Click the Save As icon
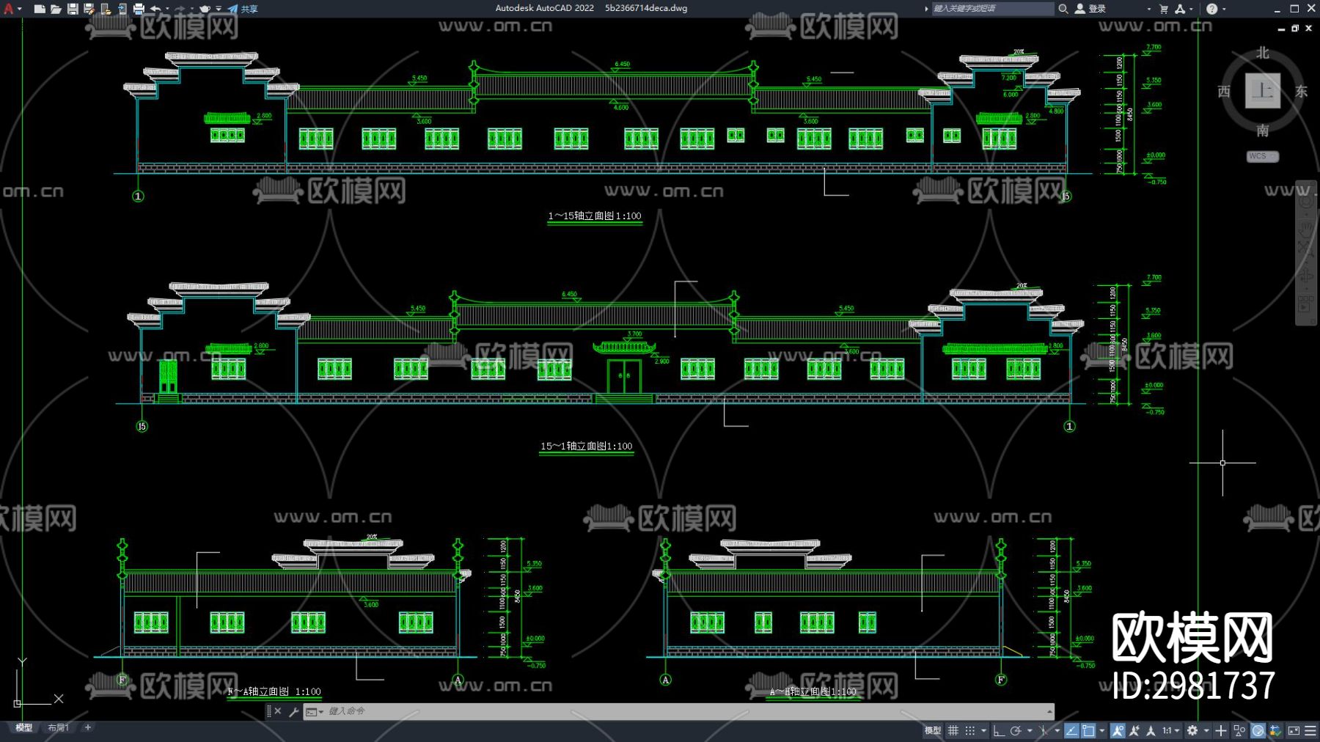Viewport: 1320px width, 742px height. (89, 9)
